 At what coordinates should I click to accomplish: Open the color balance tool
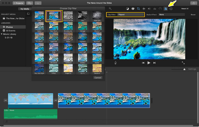click(x=127, y=9)
